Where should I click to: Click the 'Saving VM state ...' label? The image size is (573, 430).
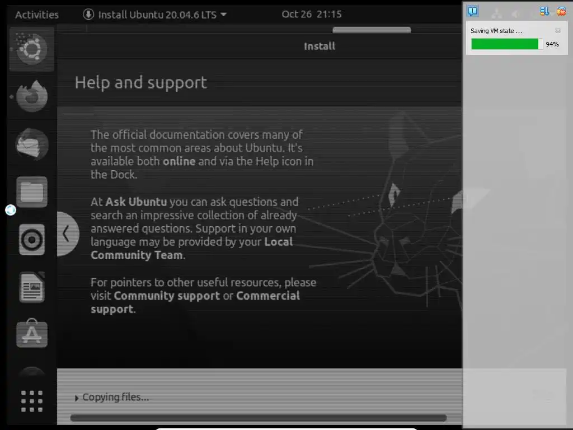click(496, 31)
